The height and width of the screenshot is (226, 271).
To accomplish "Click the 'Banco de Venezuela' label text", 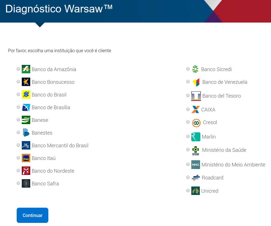I will (225, 82).
